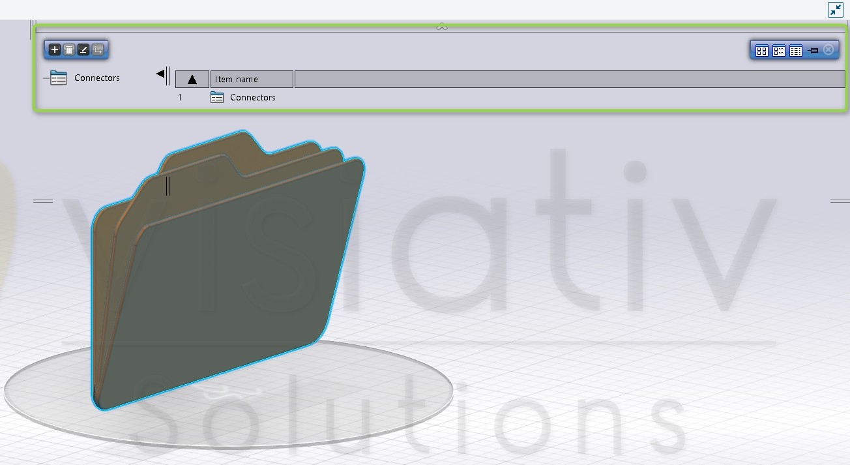
Task: Toggle the pin panel icon
Action: (x=812, y=50)
